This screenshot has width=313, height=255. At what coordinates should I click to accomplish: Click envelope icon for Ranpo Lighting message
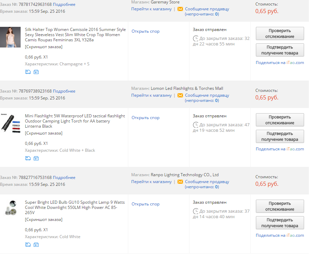coord(180,182)
